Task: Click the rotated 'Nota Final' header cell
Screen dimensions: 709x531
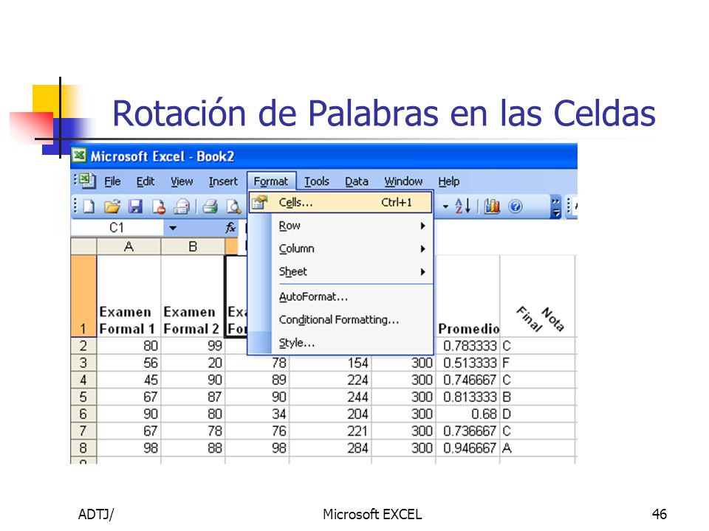Action: pyautogui.click(x=538, y=296)
